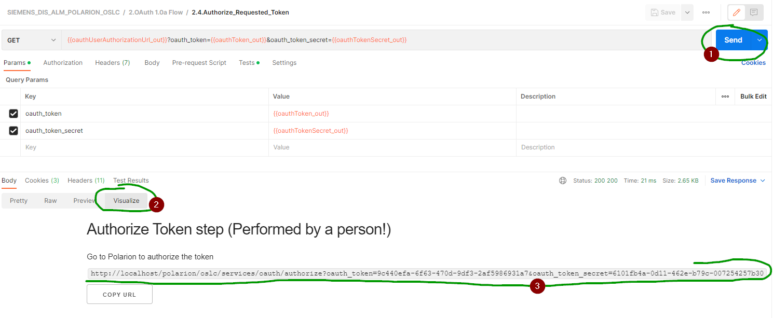Switch to the Authorization tab
Image resolution: width=773 pixels, height=318 pixels.
point(63,62)
